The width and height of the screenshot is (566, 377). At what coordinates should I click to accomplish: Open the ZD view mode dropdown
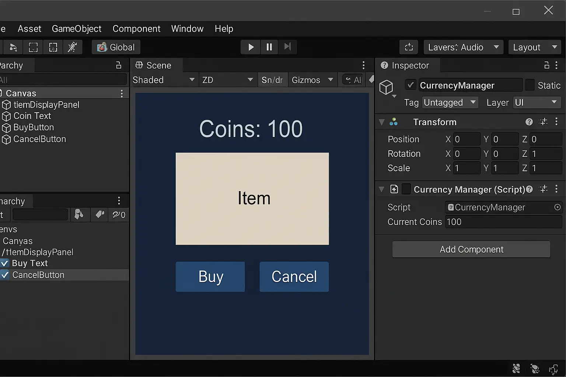[228, 80]
